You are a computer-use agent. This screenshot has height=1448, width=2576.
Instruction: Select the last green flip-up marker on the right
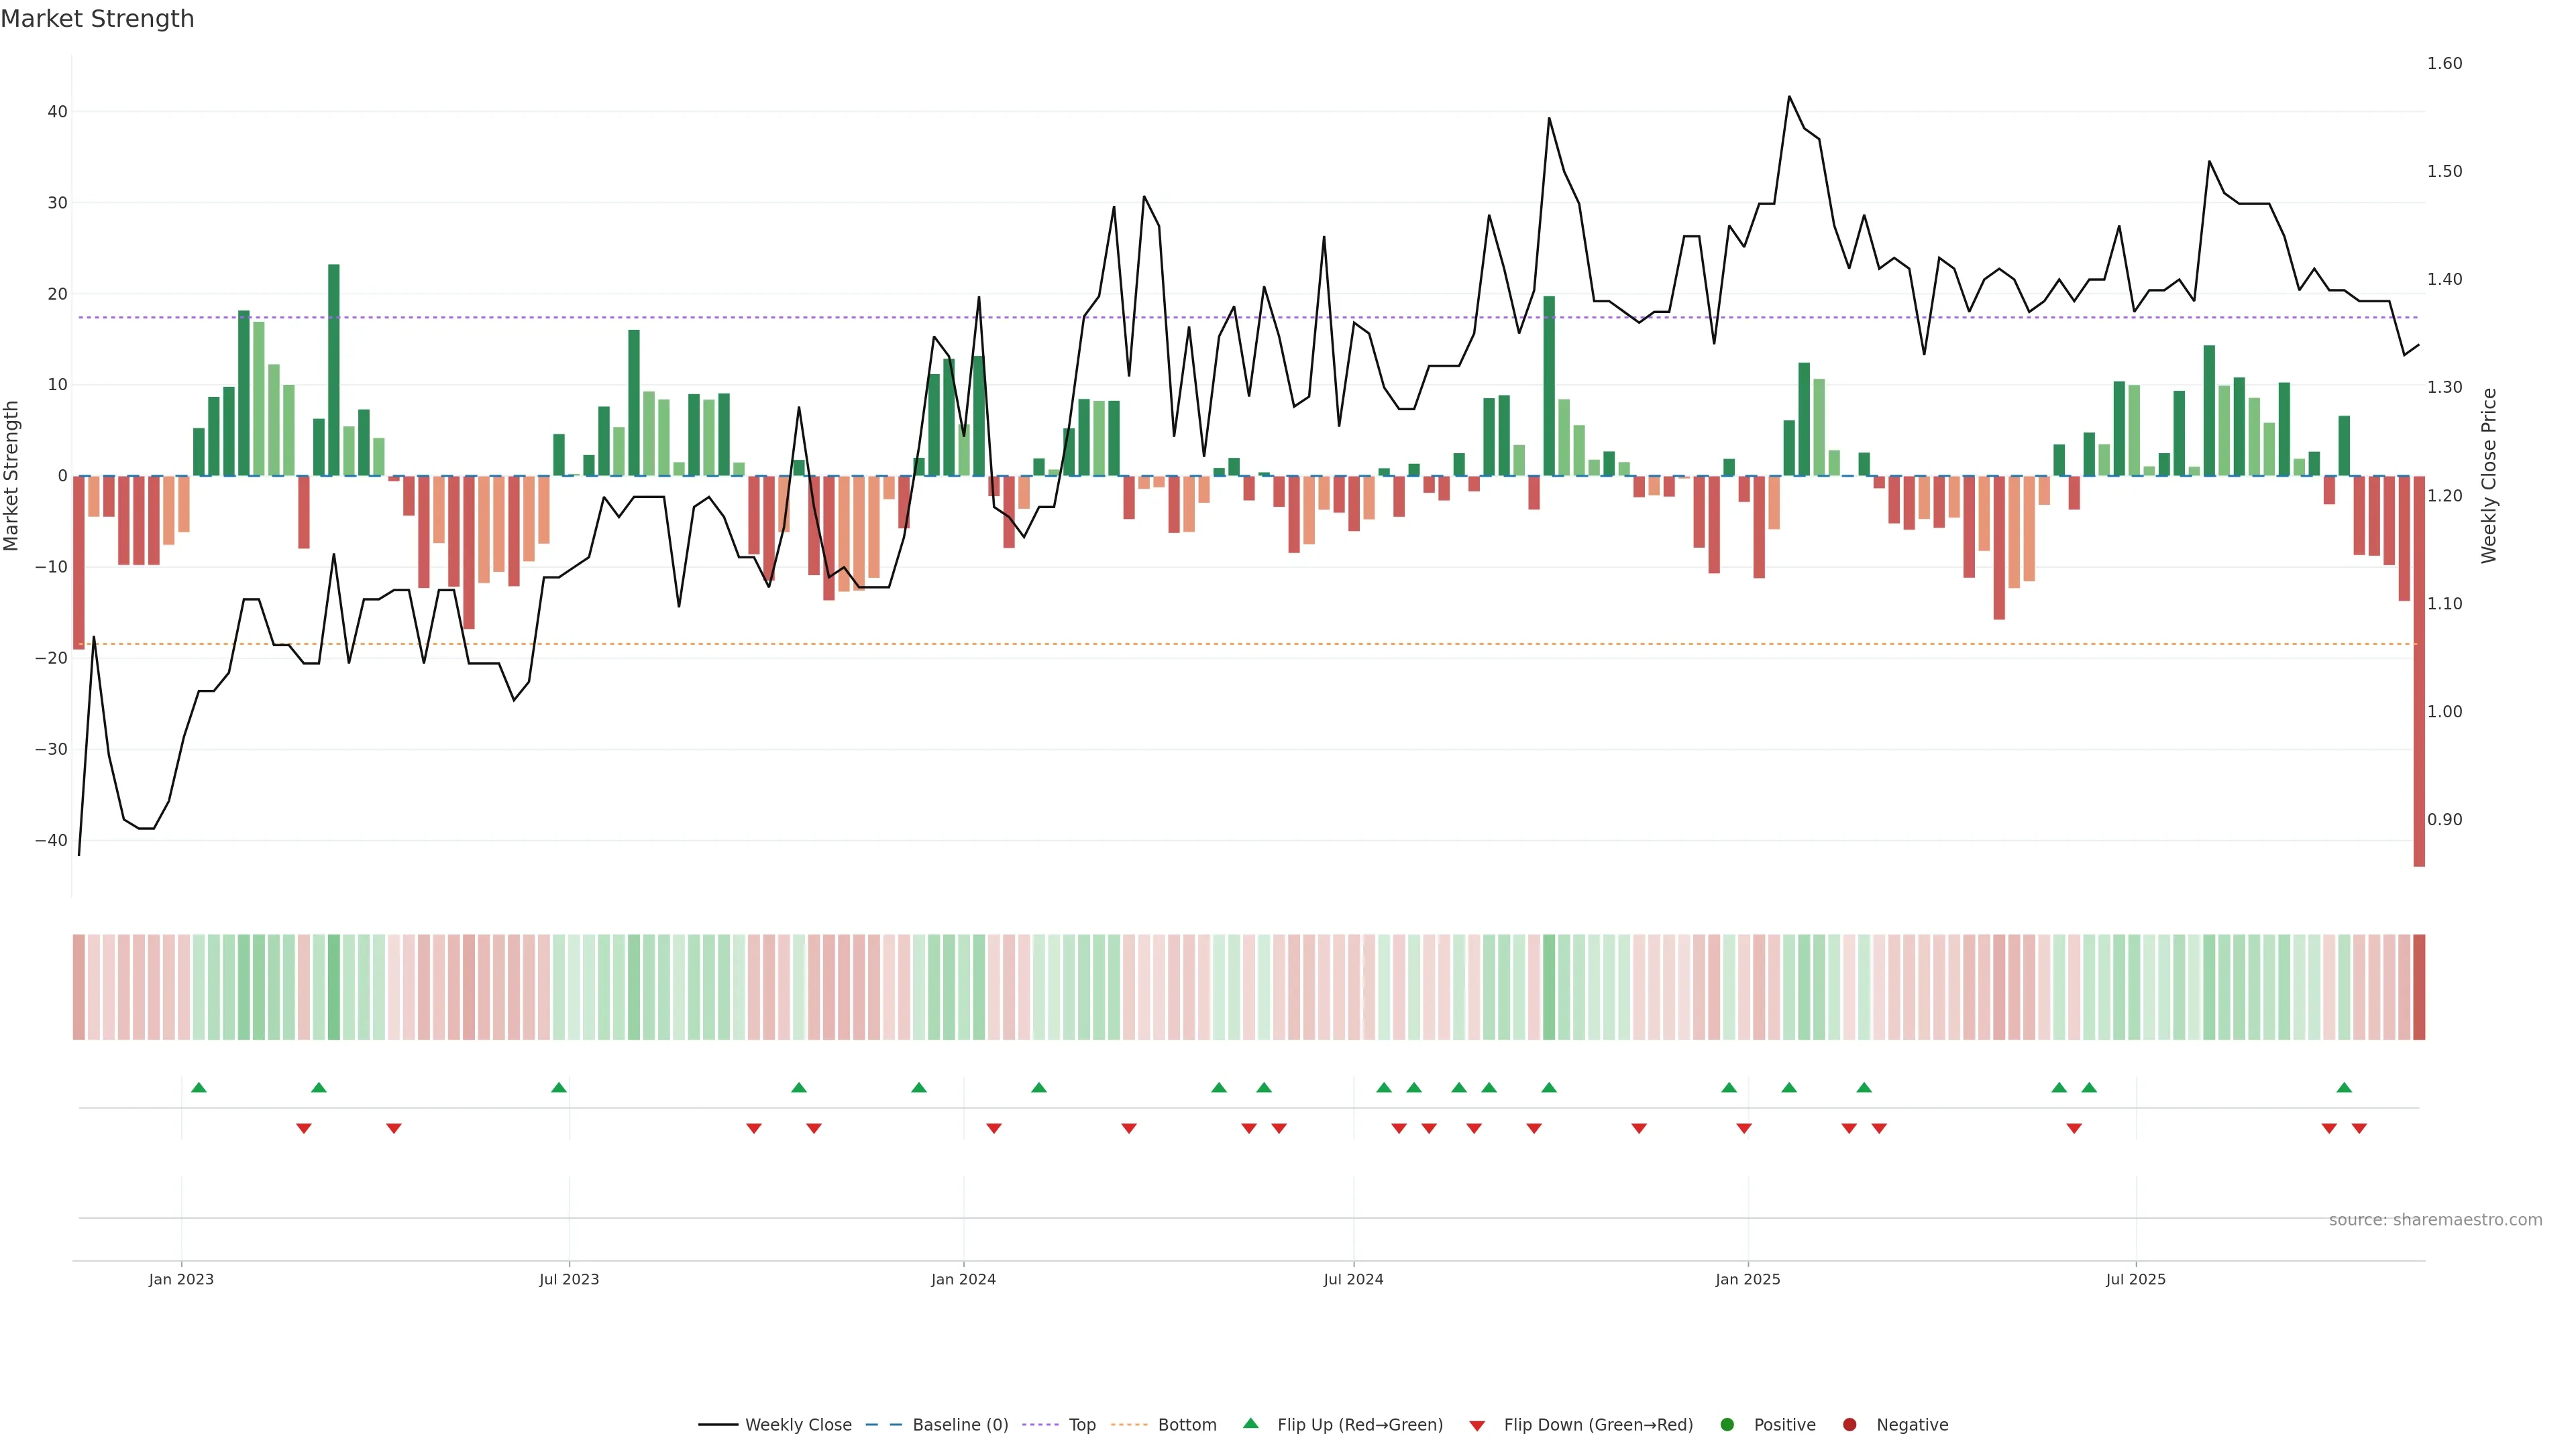tap(2344, 1087)
